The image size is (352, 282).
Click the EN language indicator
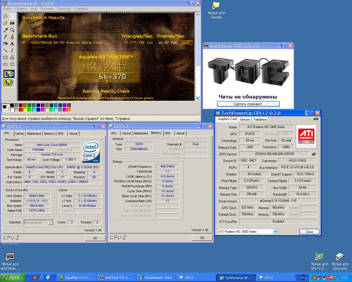click(x=303, y=278)
